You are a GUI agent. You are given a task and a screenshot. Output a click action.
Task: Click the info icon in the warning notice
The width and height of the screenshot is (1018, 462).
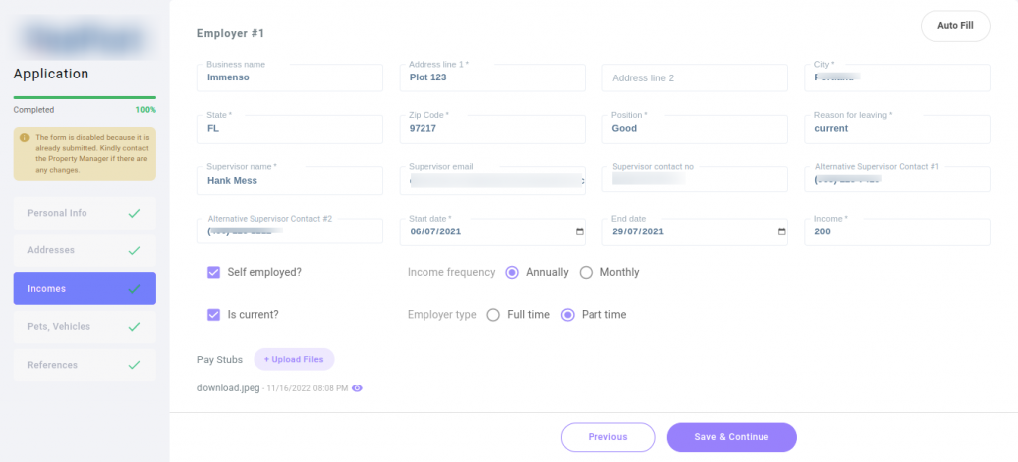[x=25, y=138]
